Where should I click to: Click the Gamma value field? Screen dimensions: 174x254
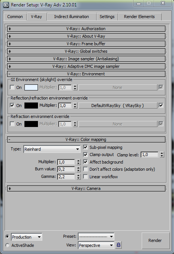(66, 177)
